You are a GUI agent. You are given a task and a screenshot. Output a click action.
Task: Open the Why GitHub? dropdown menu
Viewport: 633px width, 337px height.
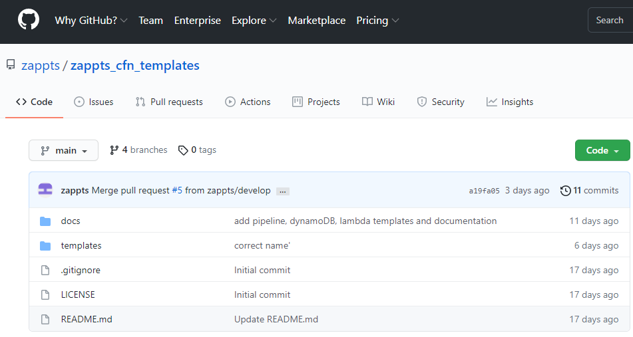[91, 20]
